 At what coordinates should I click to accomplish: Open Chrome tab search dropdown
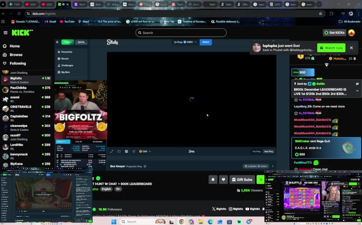(3, 4)
